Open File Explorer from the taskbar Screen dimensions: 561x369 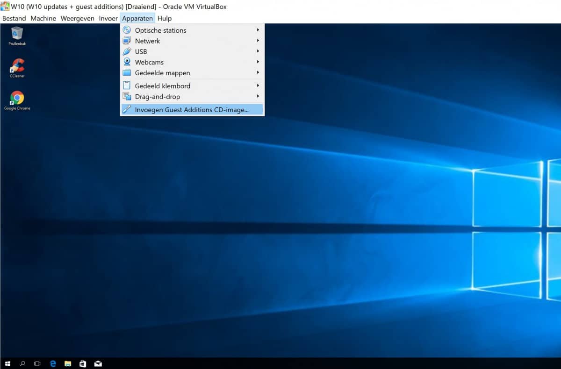pyautogui.click(x=68, y=363)
